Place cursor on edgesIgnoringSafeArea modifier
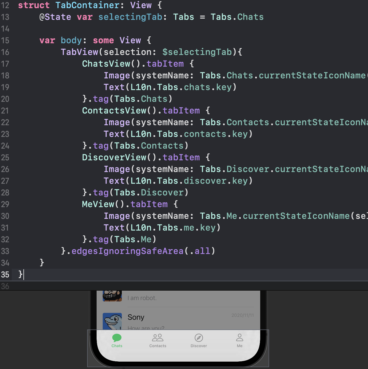 tap(127, 251)
